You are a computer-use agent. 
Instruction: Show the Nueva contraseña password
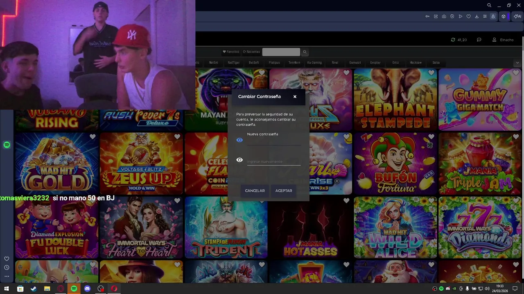point(239,140)
